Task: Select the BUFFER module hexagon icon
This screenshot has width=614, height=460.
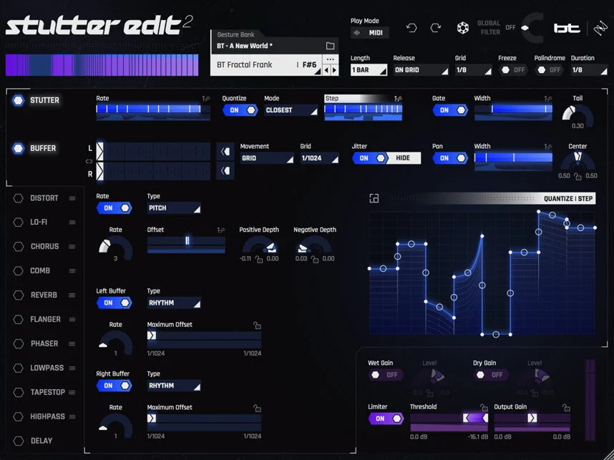Action: click(x=19, y=148)
